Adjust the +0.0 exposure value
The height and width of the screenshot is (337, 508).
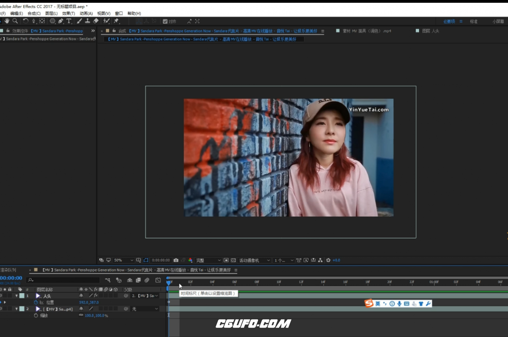pyautogui.click(x=336, y=260)
